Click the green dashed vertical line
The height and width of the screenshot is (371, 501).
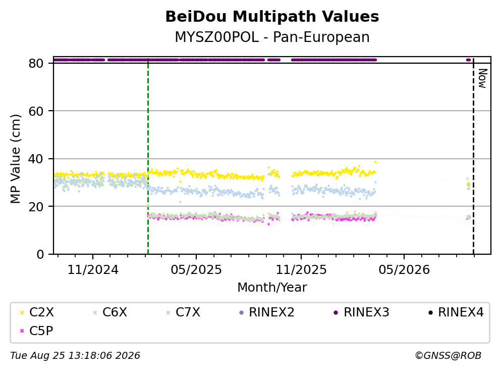148,156
